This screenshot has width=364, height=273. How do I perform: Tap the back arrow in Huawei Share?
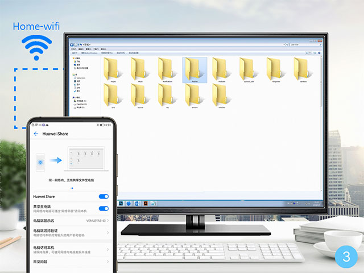point(36,134)
